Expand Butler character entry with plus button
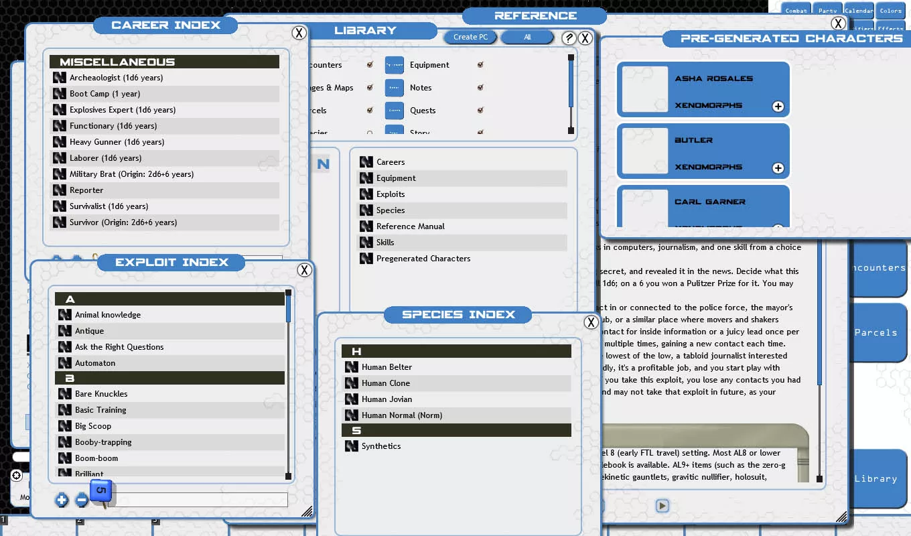Viewport: 911px width, 536px height. (778, 168)
